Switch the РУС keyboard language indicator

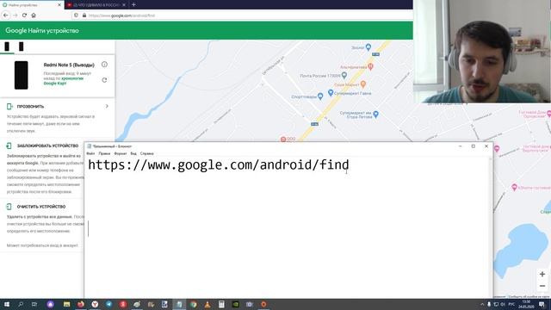[x=511, y=304]
